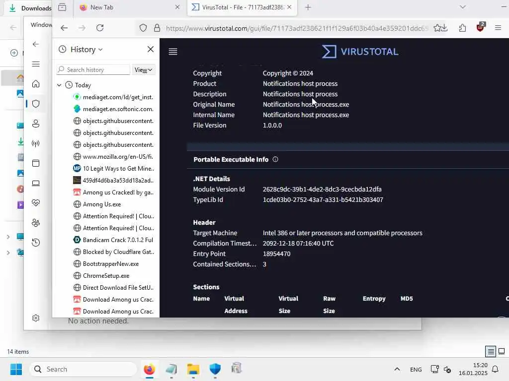Open the notifications bell icon
The width and height of the screenshot is (509, 381).
coord(495,369)
